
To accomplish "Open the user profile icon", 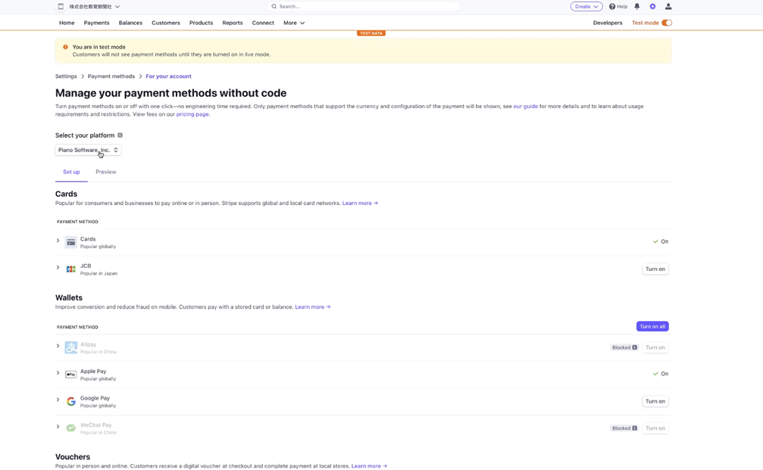I will click(668, 6).
